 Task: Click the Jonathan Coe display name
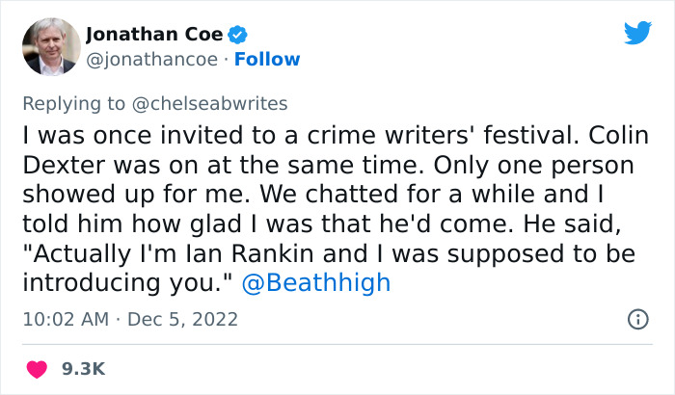point(153,36)
